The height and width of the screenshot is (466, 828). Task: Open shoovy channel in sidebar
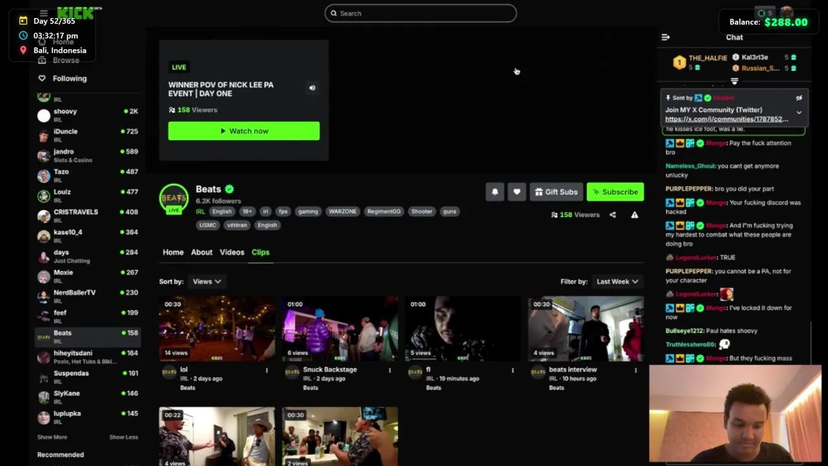coord(87,115)
